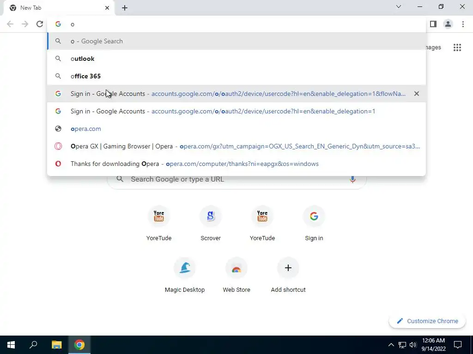Show hidden system tray icons
Viewport: 473px width, 354px height.
(391, 345)
